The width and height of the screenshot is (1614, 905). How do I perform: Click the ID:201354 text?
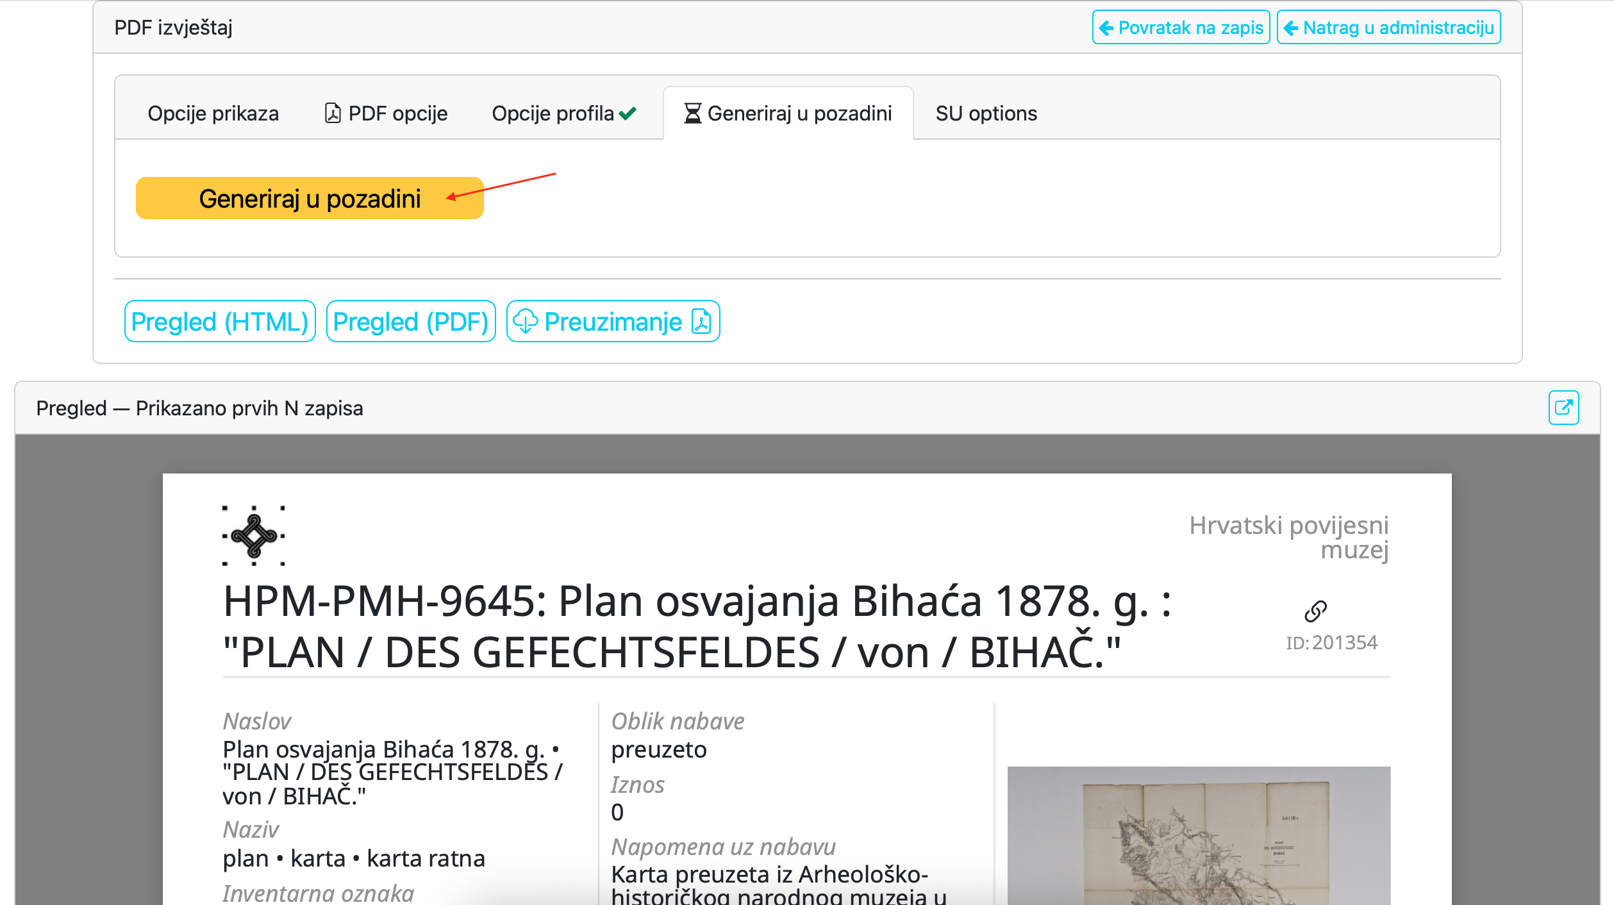click(1331, 642)
